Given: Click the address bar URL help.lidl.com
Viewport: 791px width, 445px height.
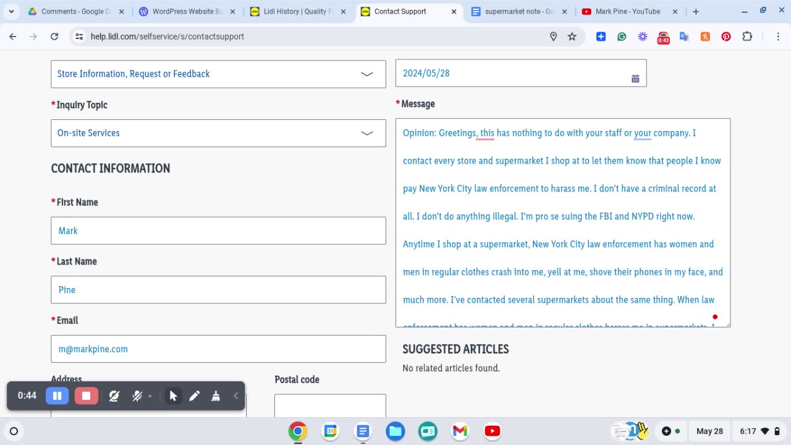Looking at the screenshot, I should (x=167, y=36).
